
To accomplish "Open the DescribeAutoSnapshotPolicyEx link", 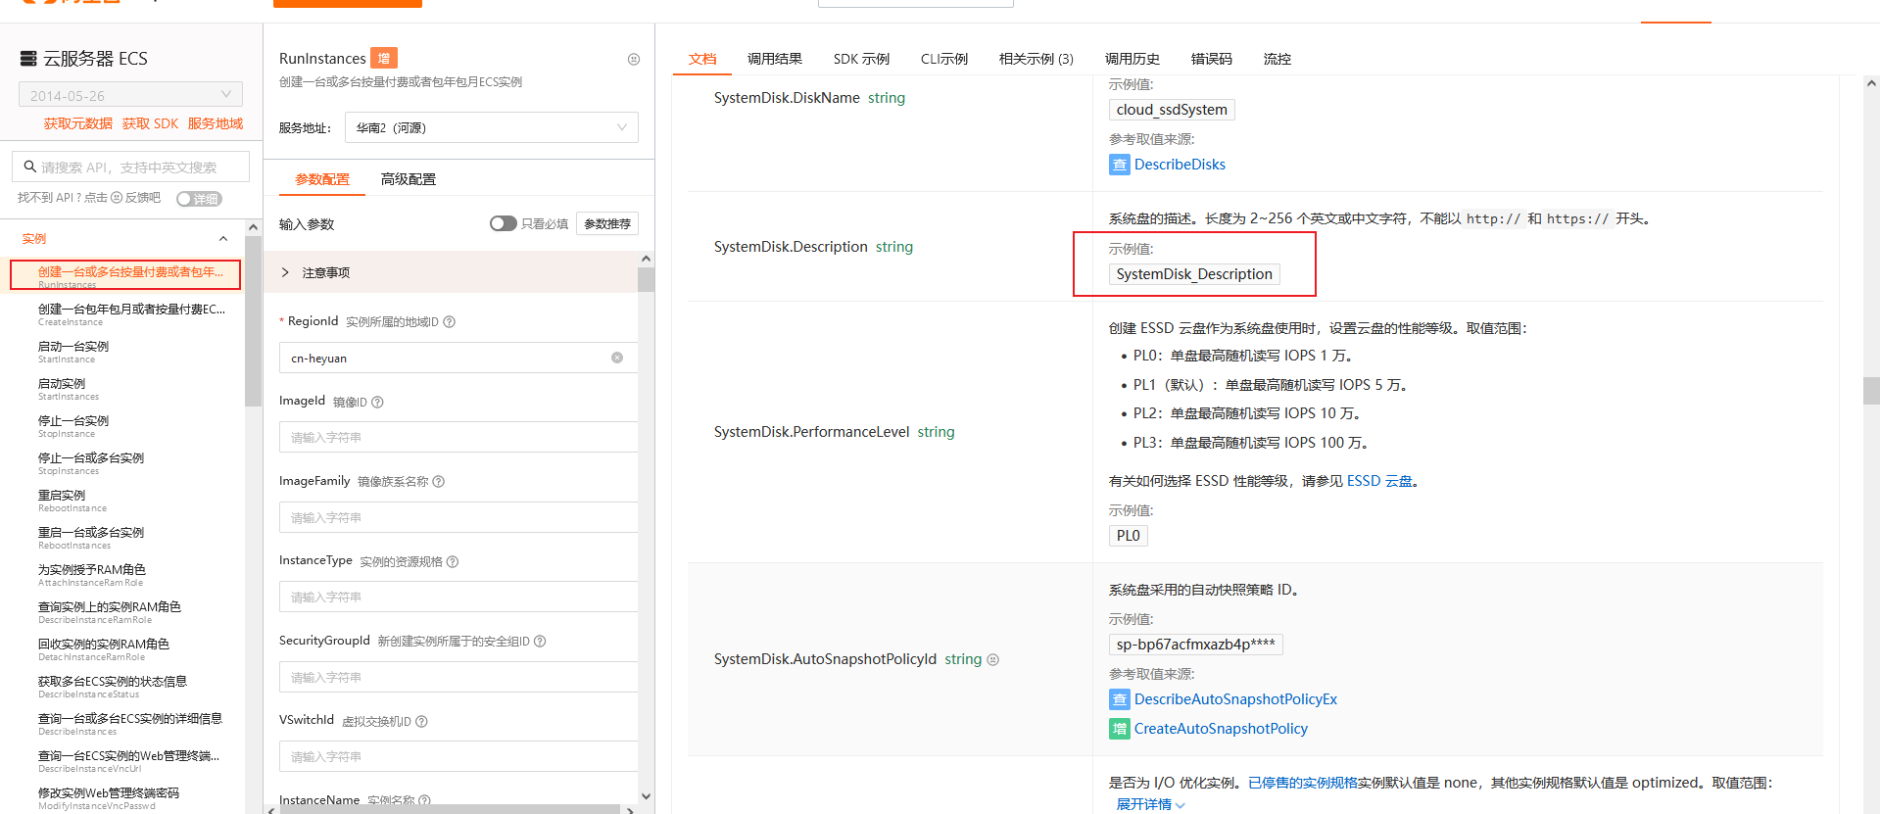I will point(1235,699).
